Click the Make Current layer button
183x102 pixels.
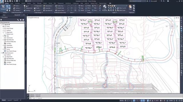click(122, 8)
